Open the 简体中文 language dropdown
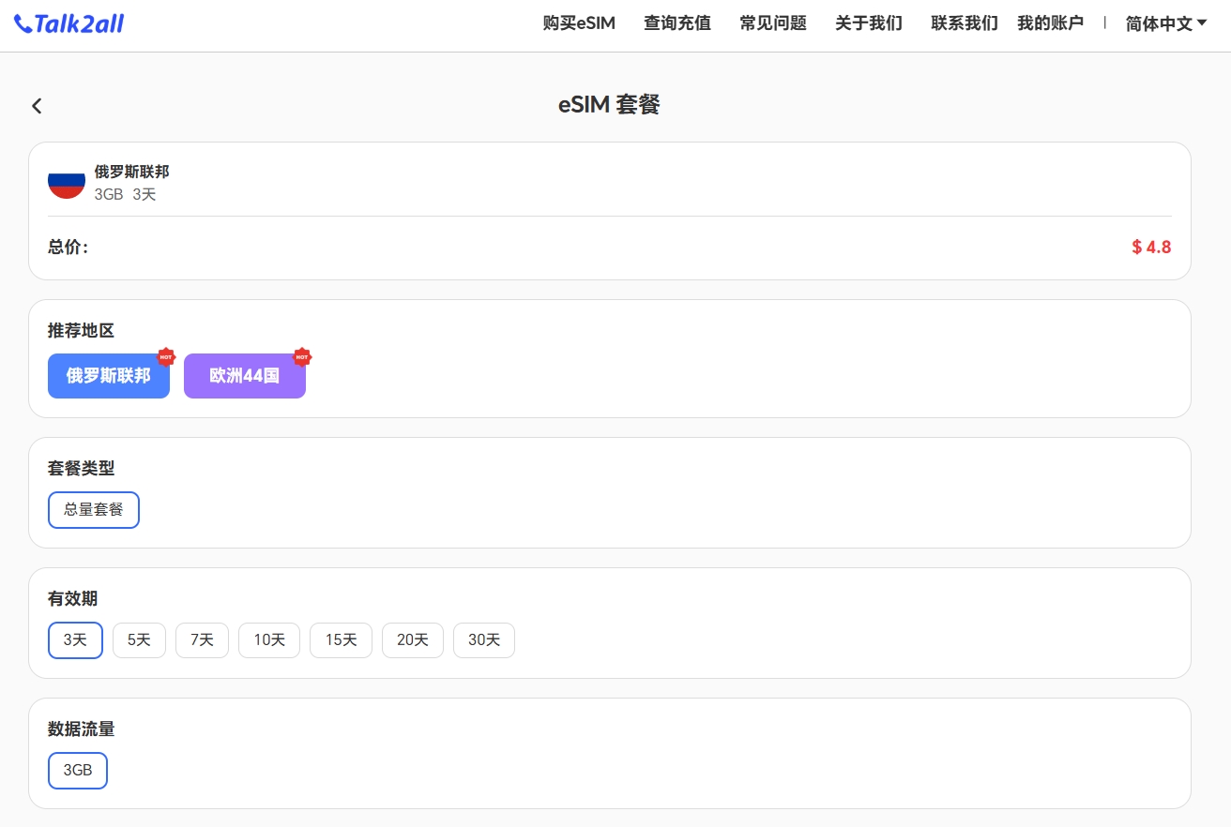This screenshot has height=827, width=1231. coord(1165,23)
